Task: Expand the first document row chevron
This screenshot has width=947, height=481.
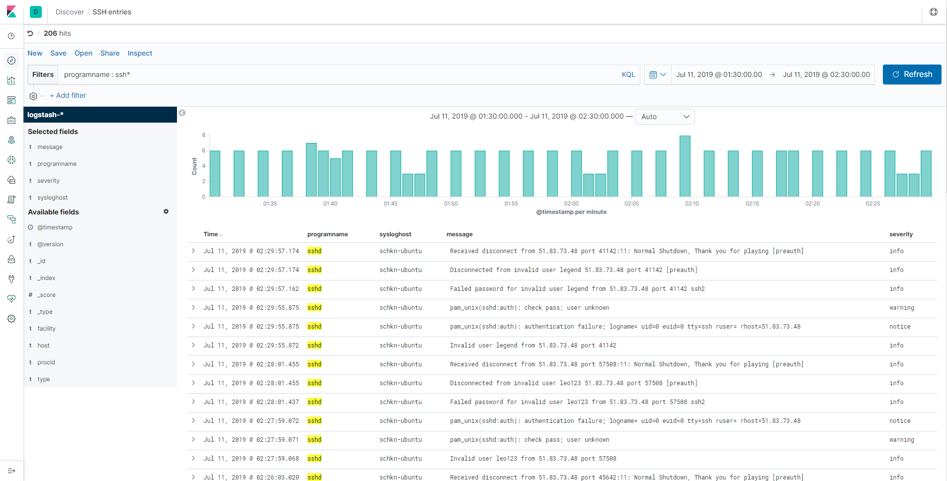Action: pyautogui.click(x=193, y=251)
